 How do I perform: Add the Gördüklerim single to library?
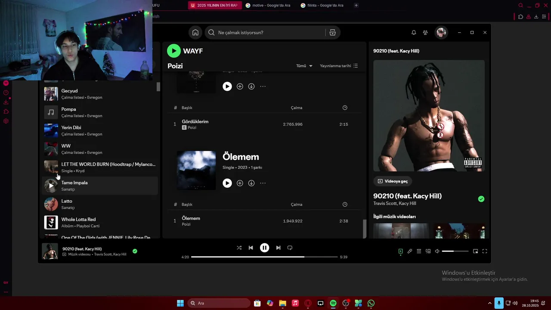tap(240, 86)
